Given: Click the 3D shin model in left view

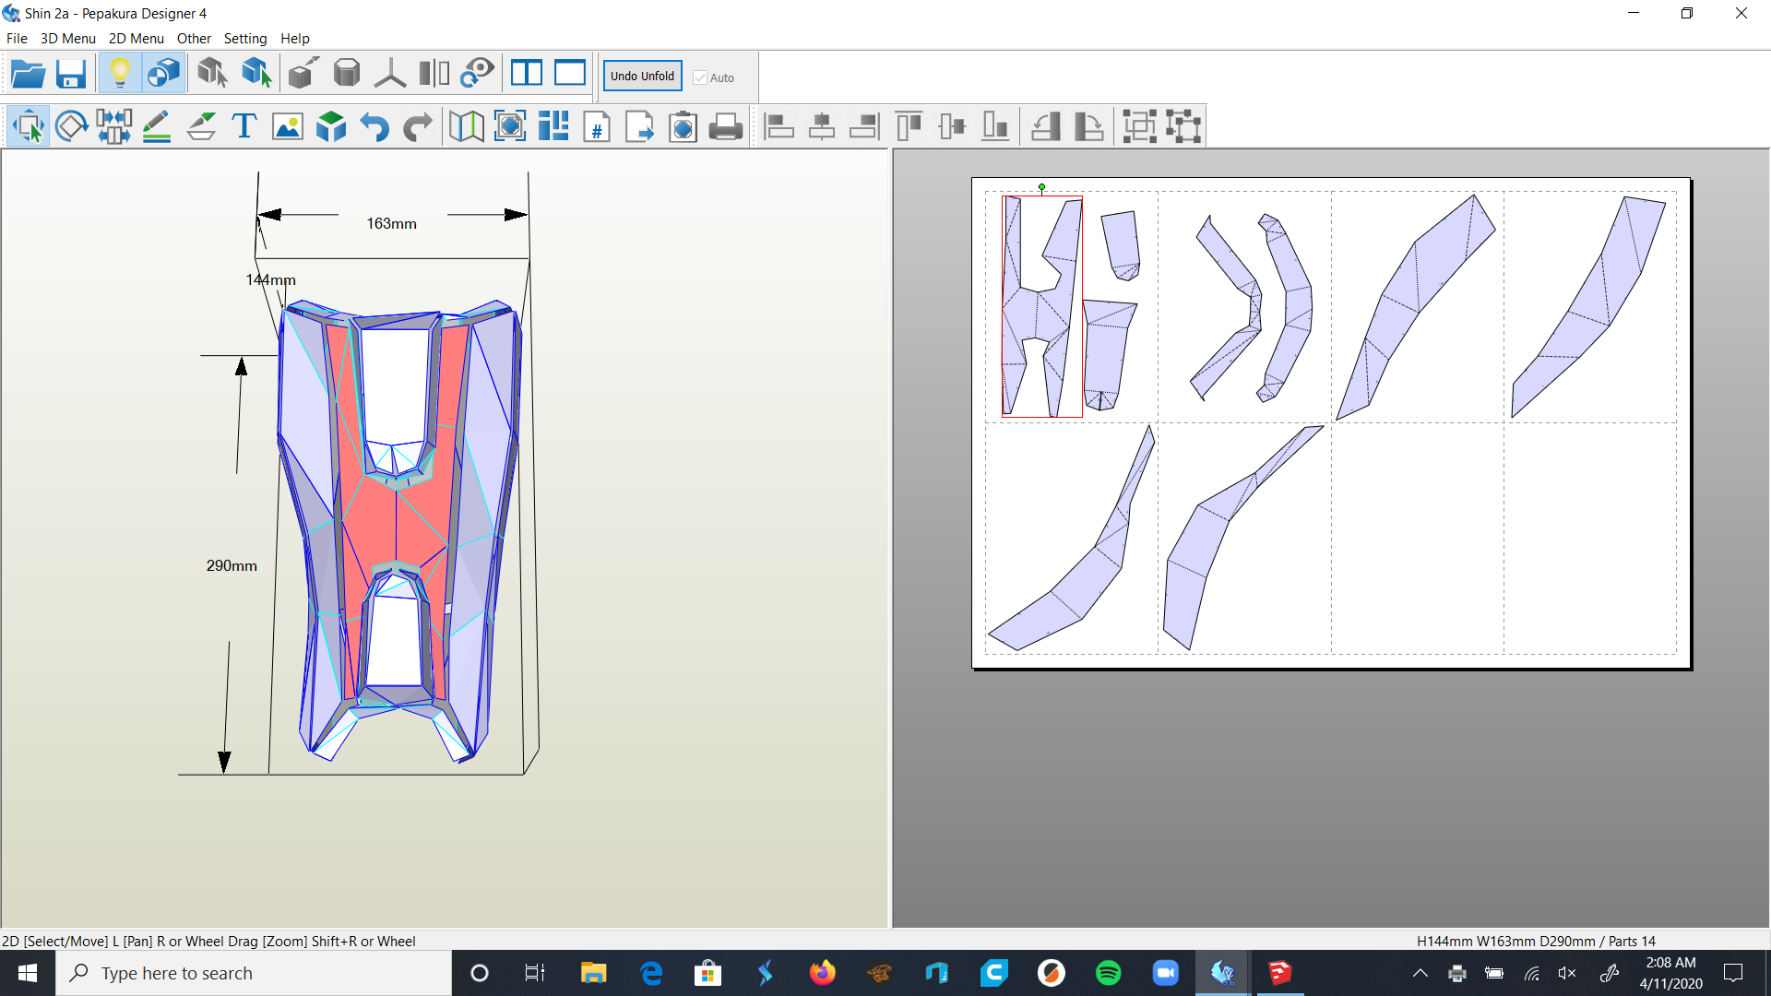Looking at the screenshot, I should (x=398, y=530).
